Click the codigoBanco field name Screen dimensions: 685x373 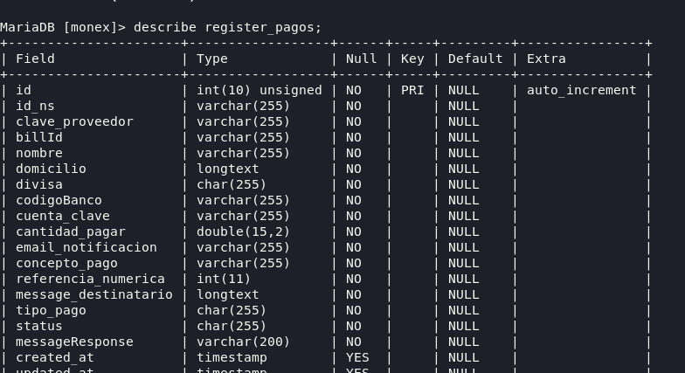pos(59,200)
